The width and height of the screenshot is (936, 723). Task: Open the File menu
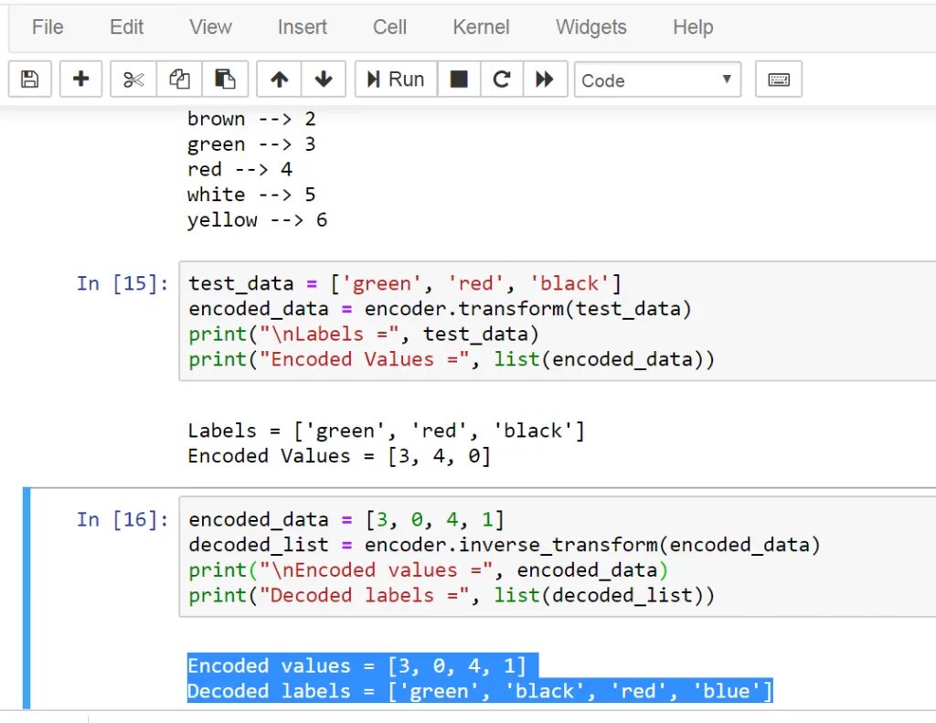coord(48,27)
